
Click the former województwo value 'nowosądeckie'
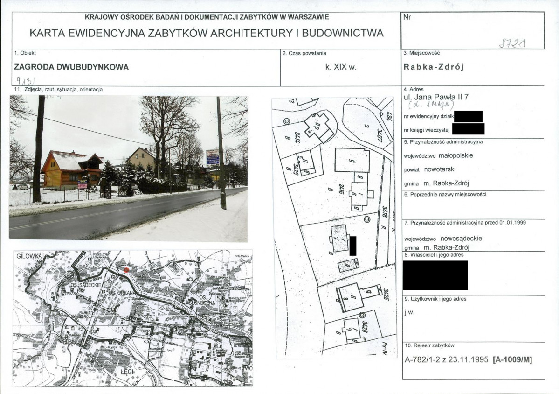[x=461, y=239]
